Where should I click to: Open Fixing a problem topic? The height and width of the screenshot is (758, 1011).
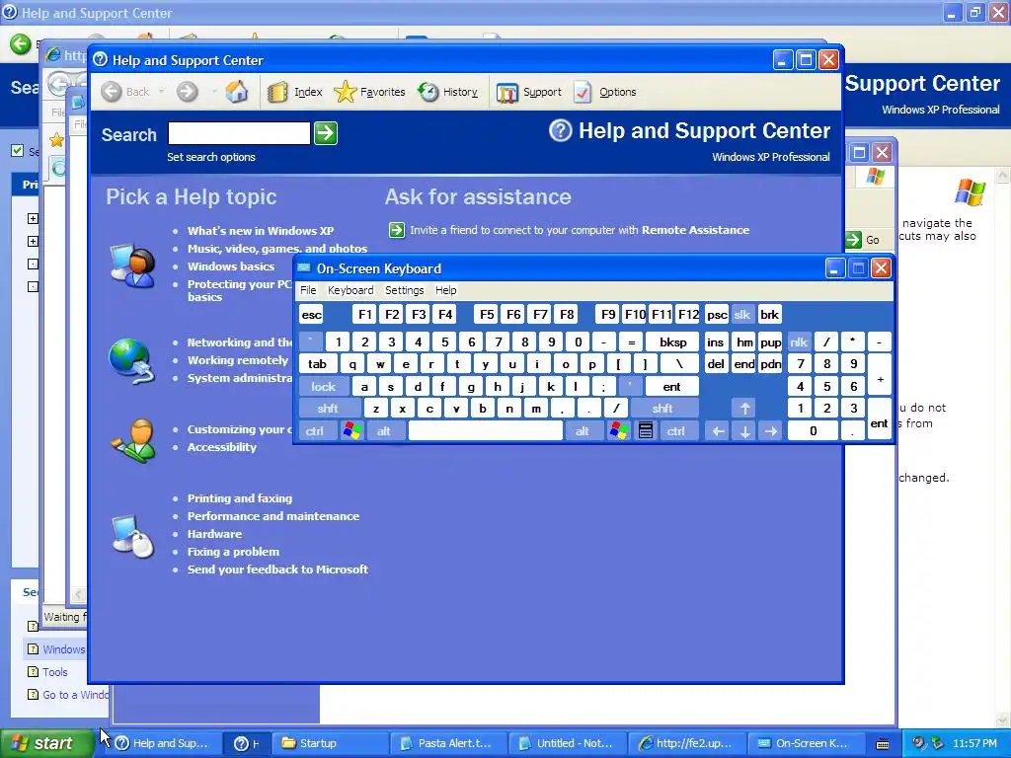click(x=233, y=552)
